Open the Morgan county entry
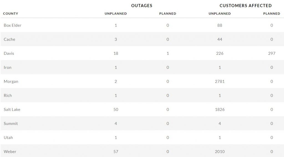Image resolution: width=284 pixels, height=157 pixels. click(x=11, y=82)
